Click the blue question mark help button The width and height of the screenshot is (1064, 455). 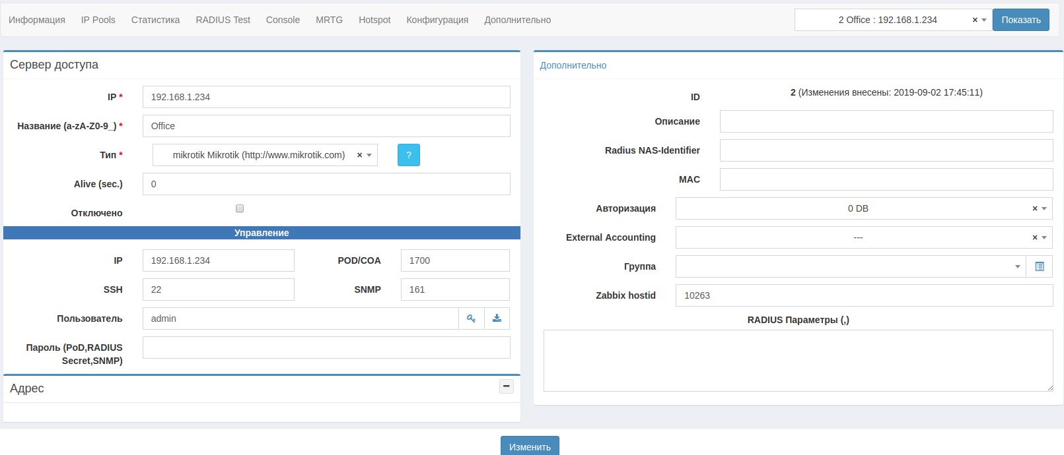[x=408, y=155]
